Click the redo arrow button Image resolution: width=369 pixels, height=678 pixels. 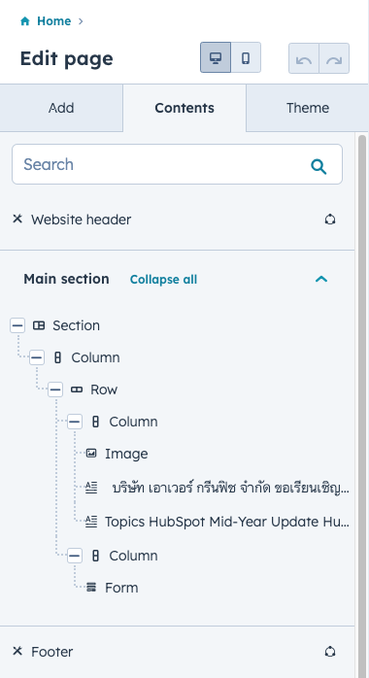(x=334, y=58)
